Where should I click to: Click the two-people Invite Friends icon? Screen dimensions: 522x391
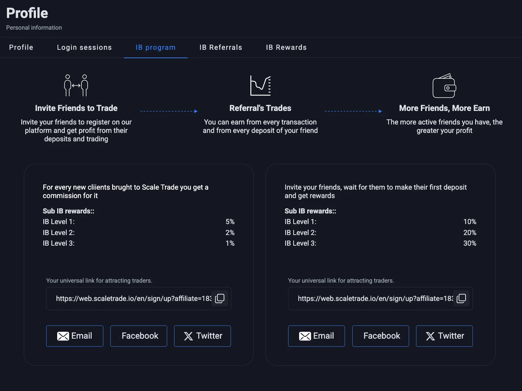76,86
